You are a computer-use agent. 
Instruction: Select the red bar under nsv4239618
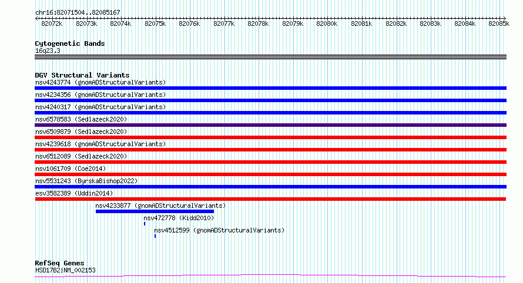click(x=270, y=150)
